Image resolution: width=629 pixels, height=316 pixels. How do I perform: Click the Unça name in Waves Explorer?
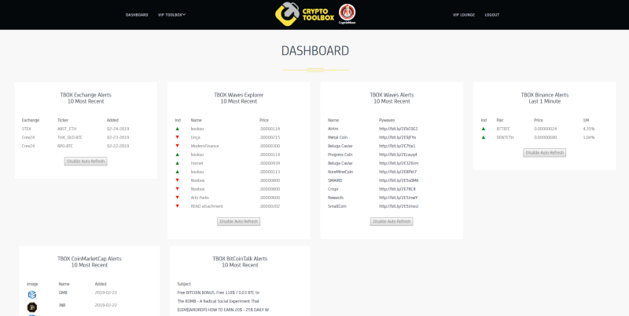coord(196,137)
